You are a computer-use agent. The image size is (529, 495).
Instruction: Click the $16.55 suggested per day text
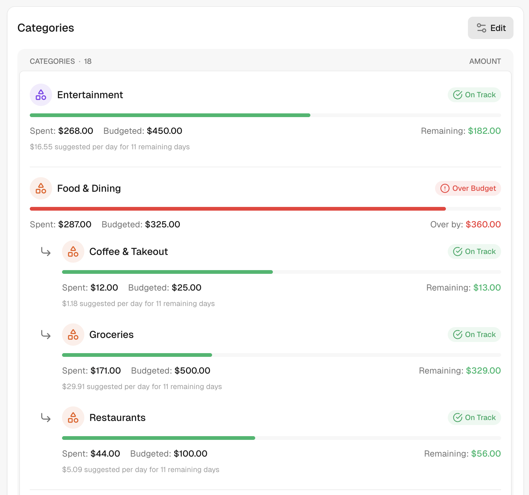(x=110, y=147)
